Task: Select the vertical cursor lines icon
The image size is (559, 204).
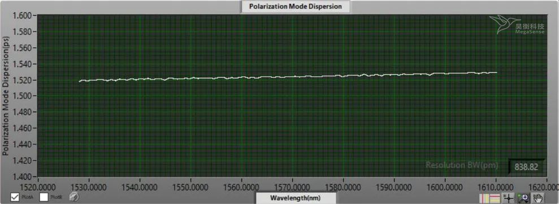Action: click(484, 198)
